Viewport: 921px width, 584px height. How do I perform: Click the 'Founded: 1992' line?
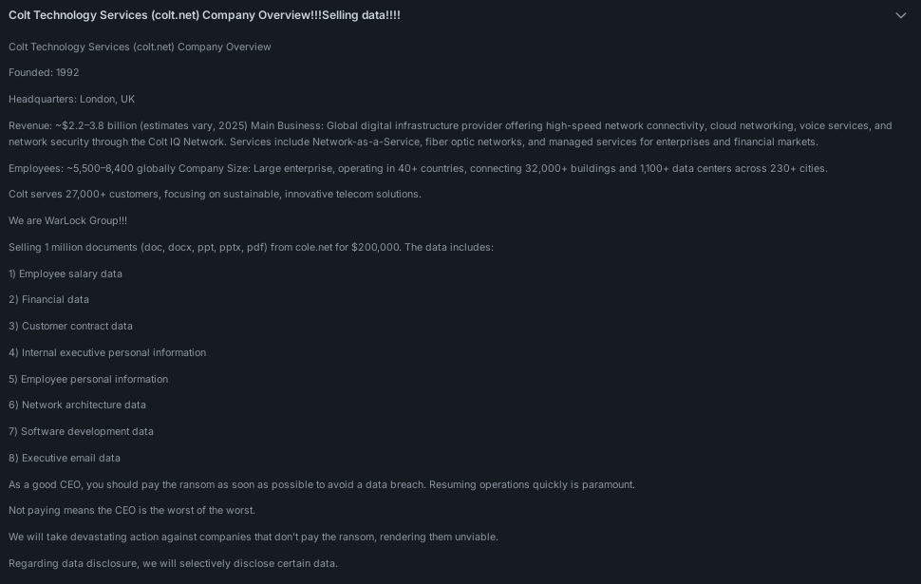pyautogui.click(x=44, y=73)
